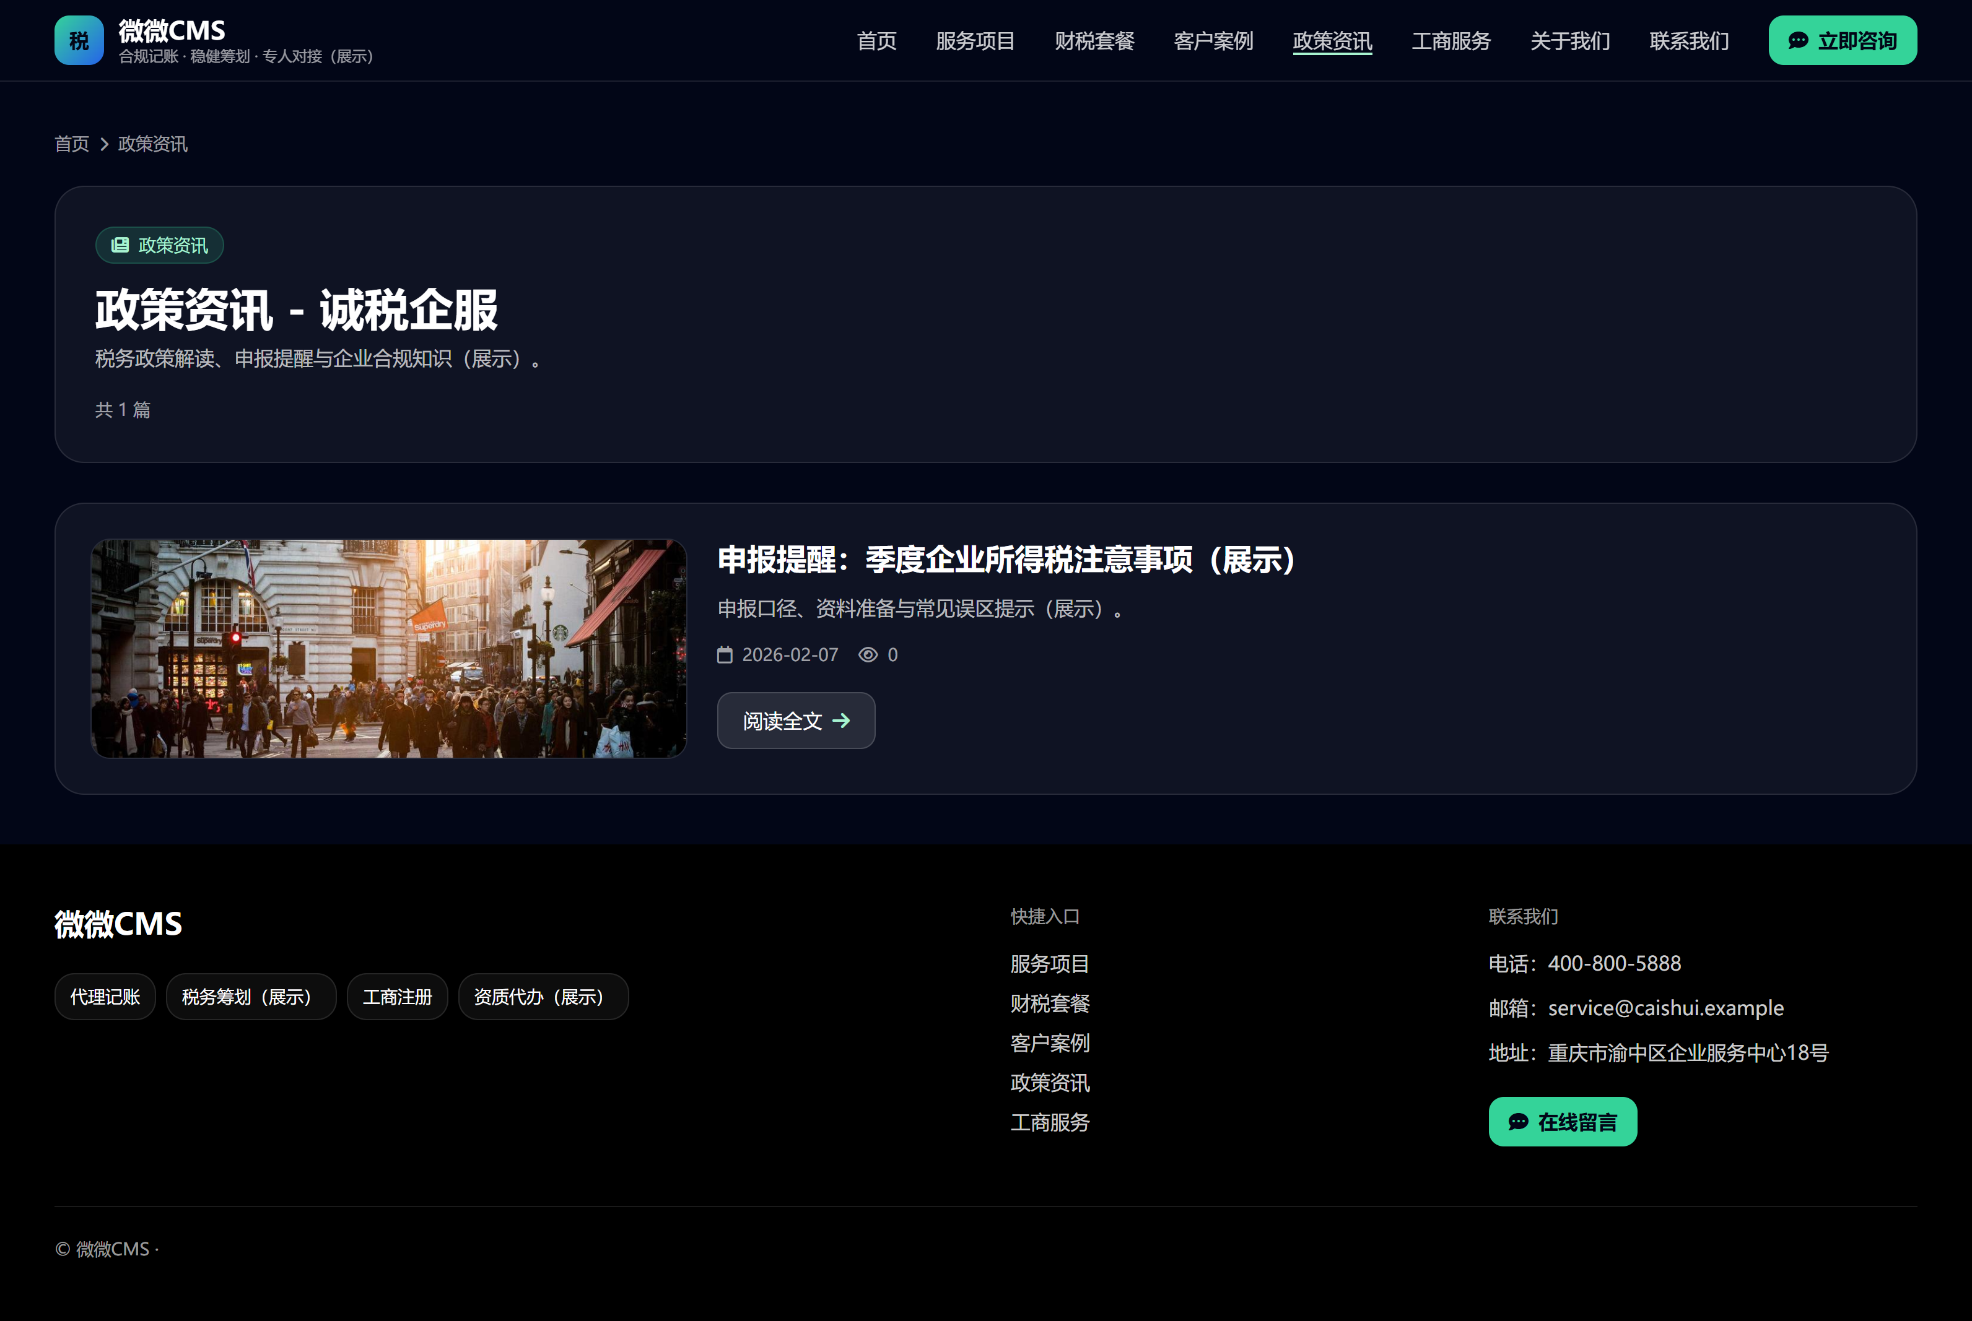Go to 财税套餐 navigation item

[1094, 40]
